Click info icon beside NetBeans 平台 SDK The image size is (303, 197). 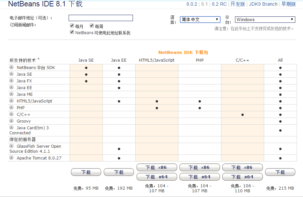coord(11,67)
